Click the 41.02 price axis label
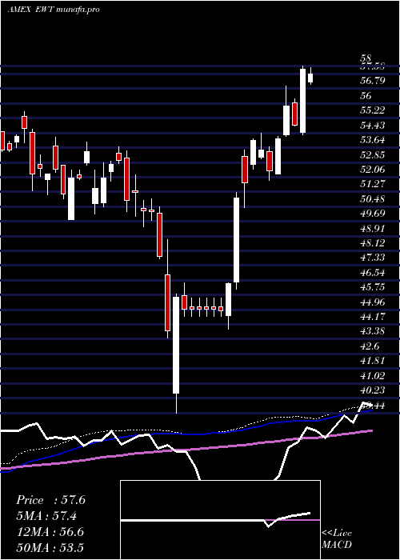 [x=373, y=376]
